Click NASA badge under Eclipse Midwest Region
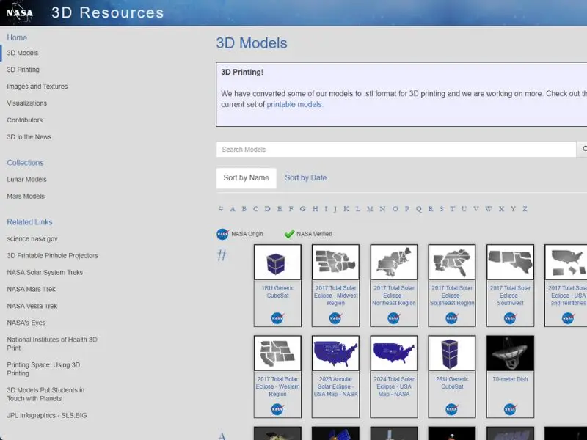Image resolution: width=587 pixels, height=440 pixels. [x=335, y=318]
